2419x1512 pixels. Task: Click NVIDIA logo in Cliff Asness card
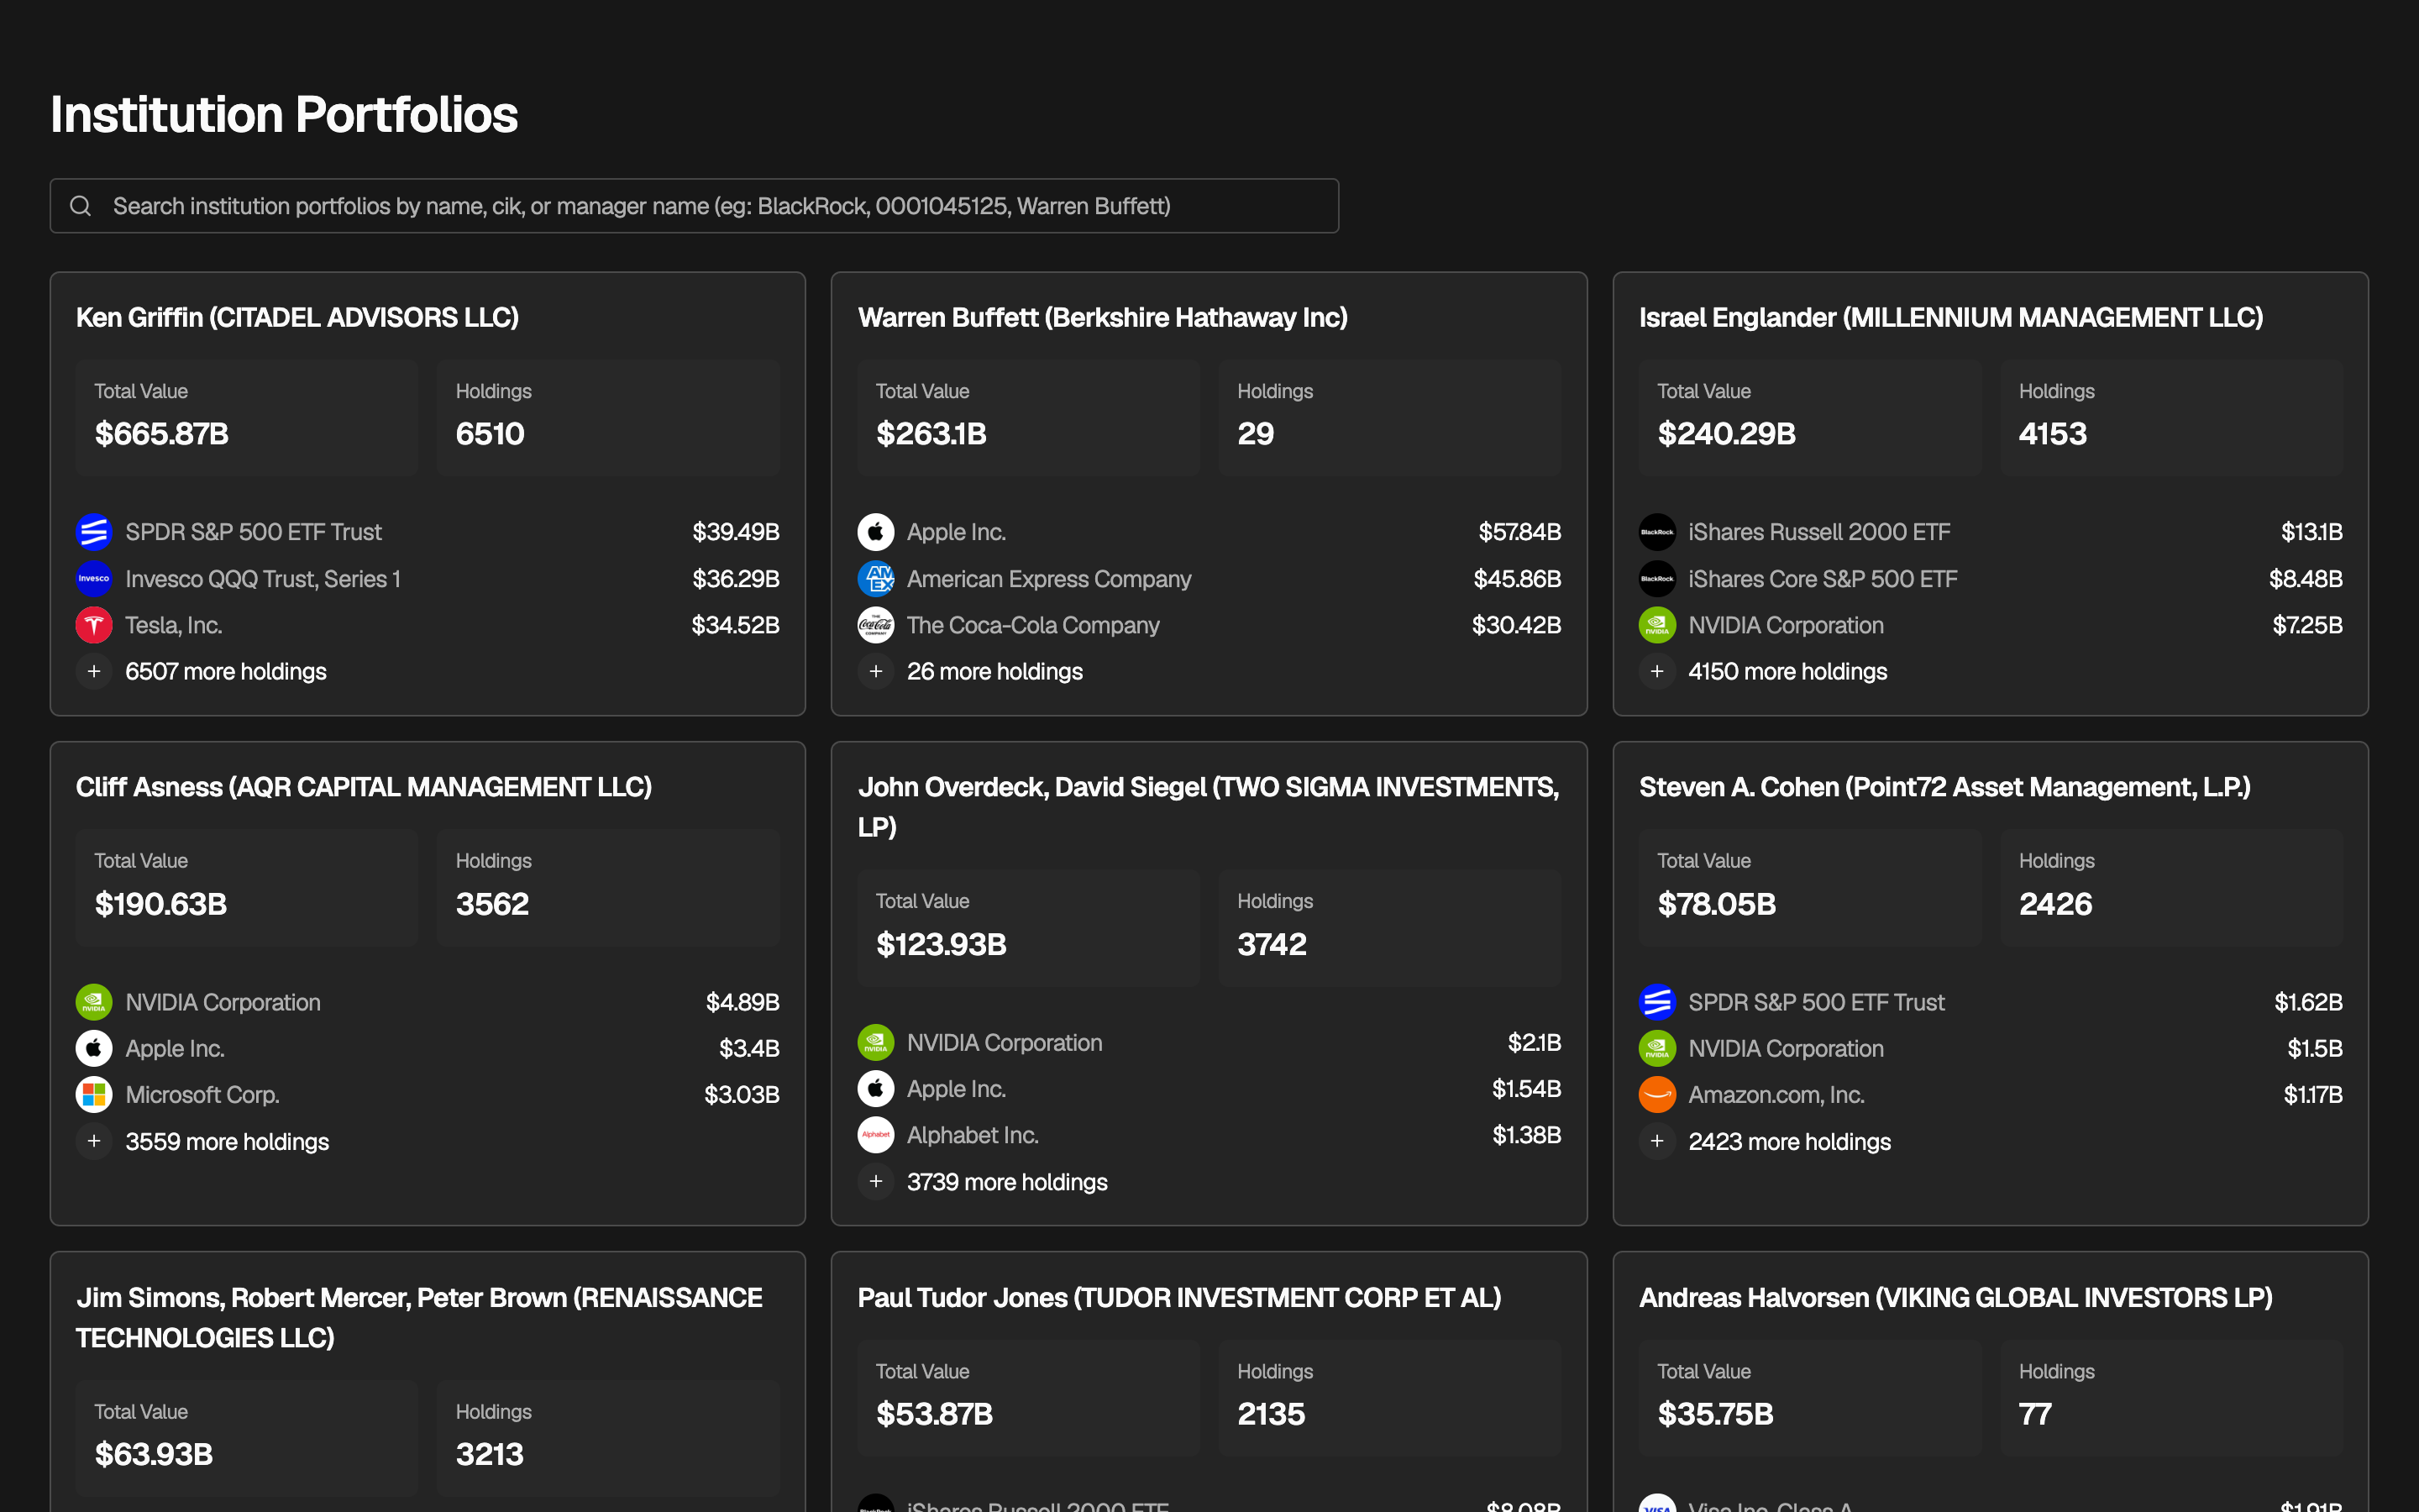point(94,1002)
